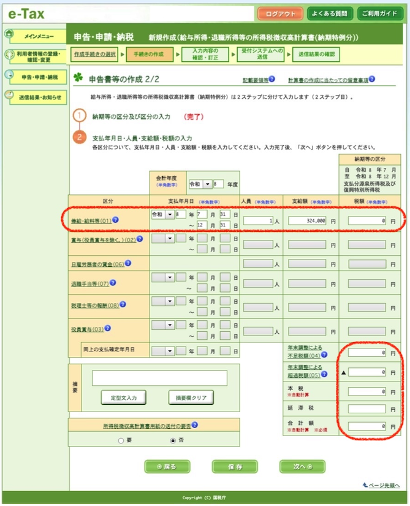Click the icon beside 利用者情報の登録・確認・変更
410x506 pixels.
(9, 55)
